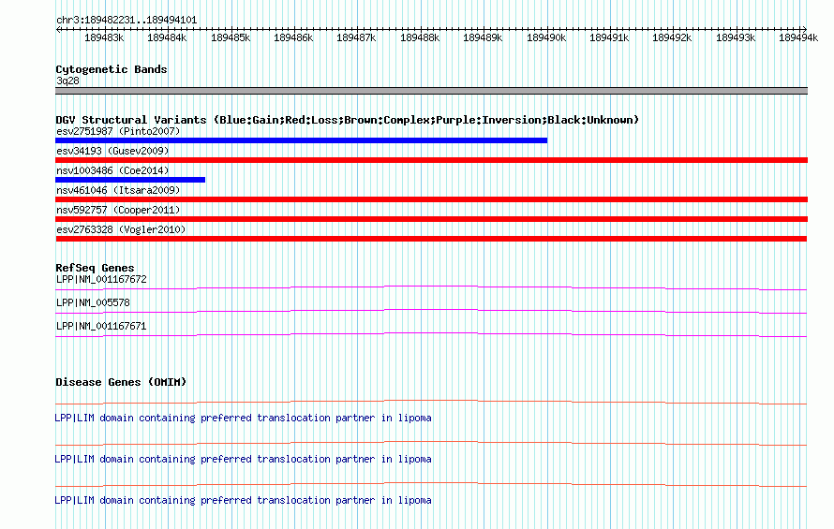Click the red loss bar for nsv592757

tap(431, 219)
